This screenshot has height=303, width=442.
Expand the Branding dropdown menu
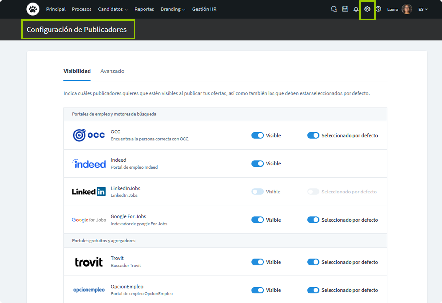[173, 9]
